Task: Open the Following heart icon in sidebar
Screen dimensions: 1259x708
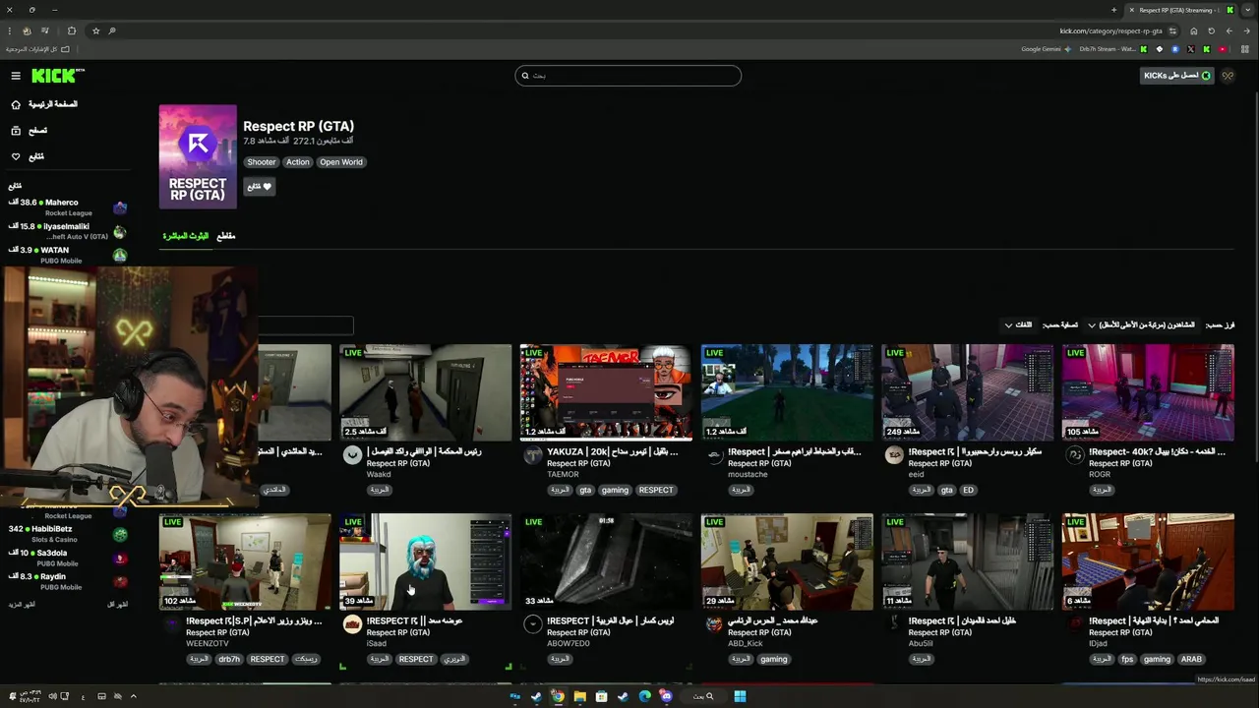Action: [16, 156]
